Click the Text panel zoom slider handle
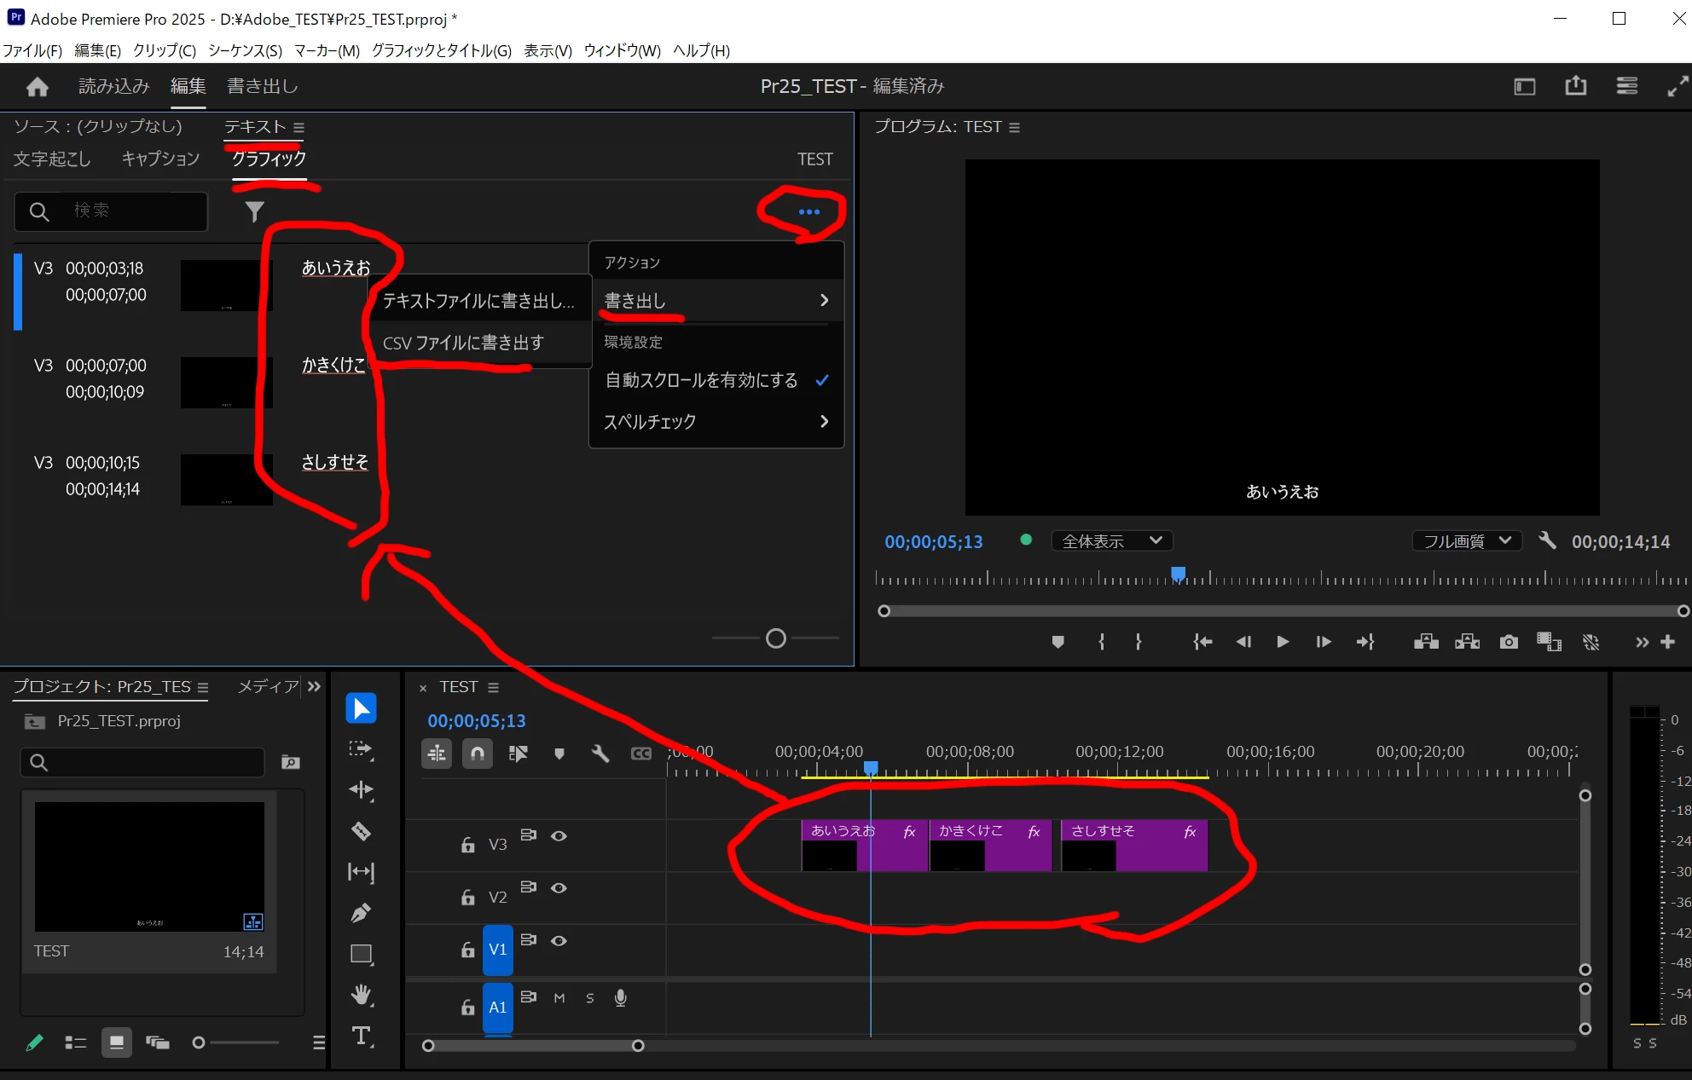This screenshot has width=1692, height=1080. [x=775, y=638]
